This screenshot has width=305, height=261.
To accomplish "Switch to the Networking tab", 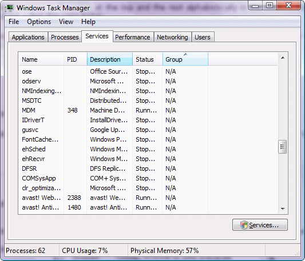I will 172,37.
